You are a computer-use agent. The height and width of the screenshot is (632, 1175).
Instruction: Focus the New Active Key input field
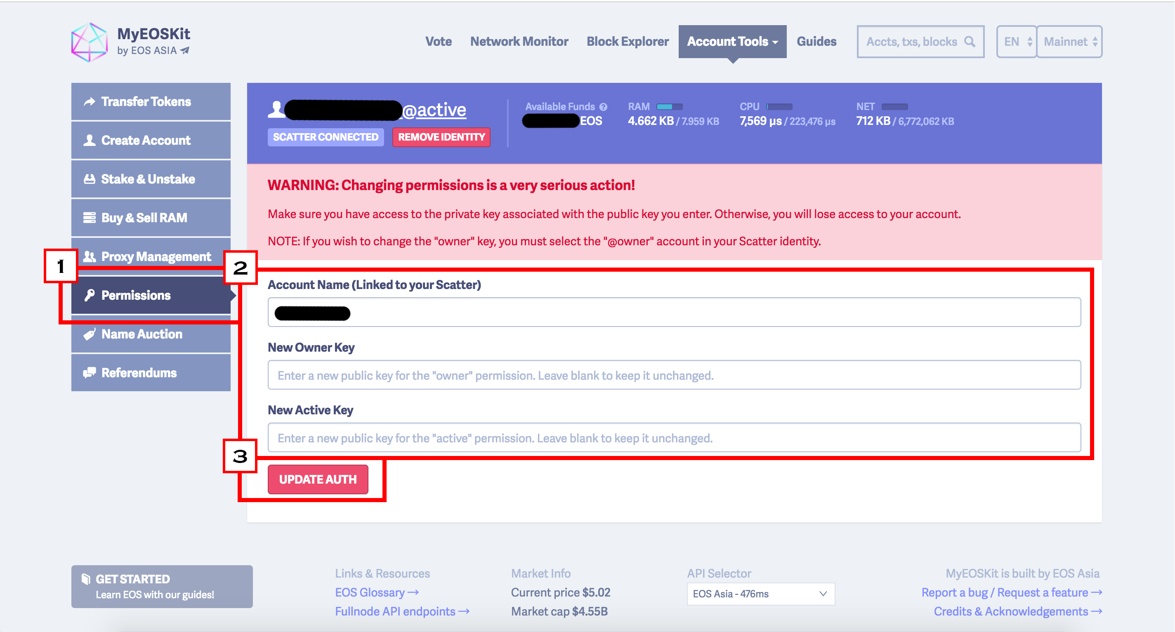674,437
